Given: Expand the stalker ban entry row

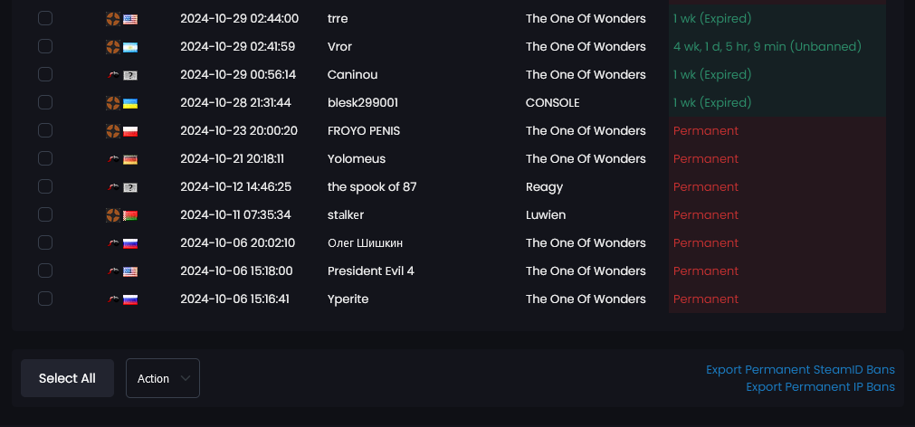Looking at the screenshot, I should point(449,214).
